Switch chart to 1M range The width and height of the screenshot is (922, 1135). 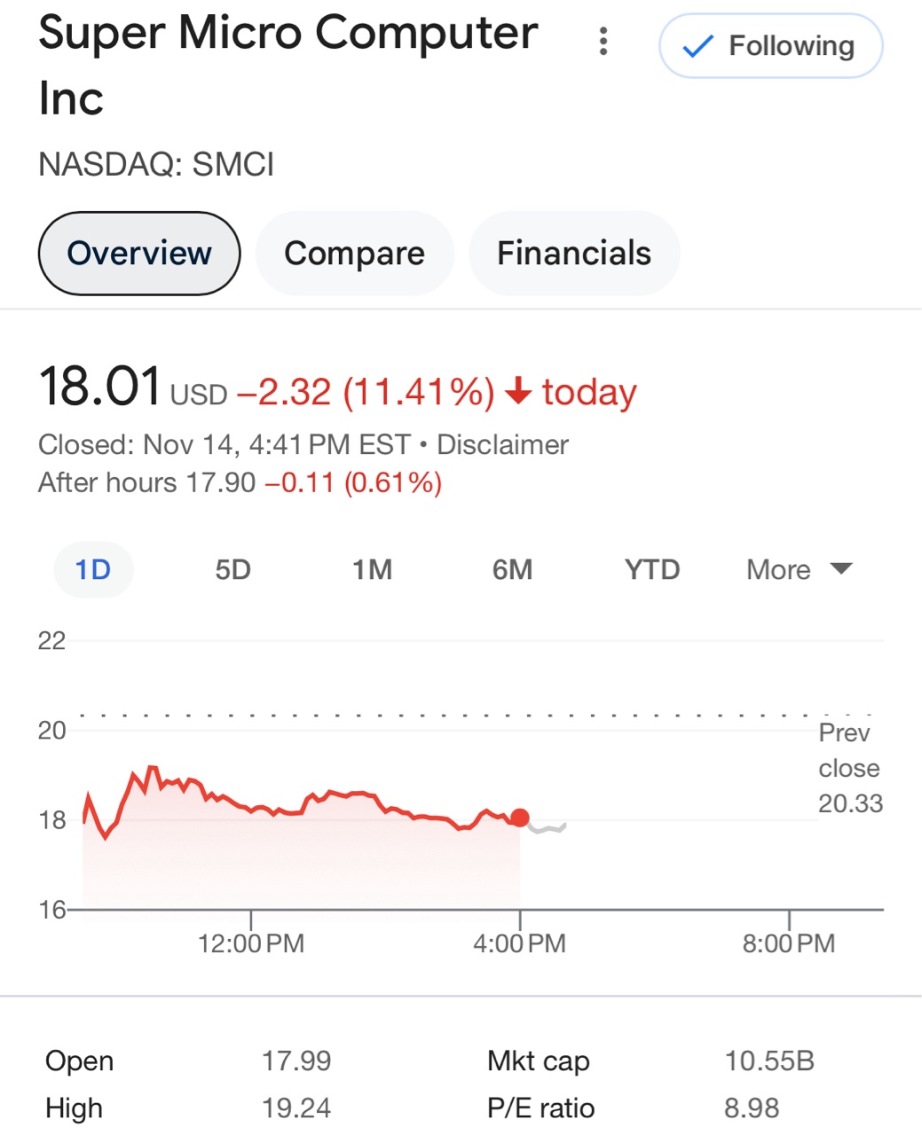click(372, 569)
